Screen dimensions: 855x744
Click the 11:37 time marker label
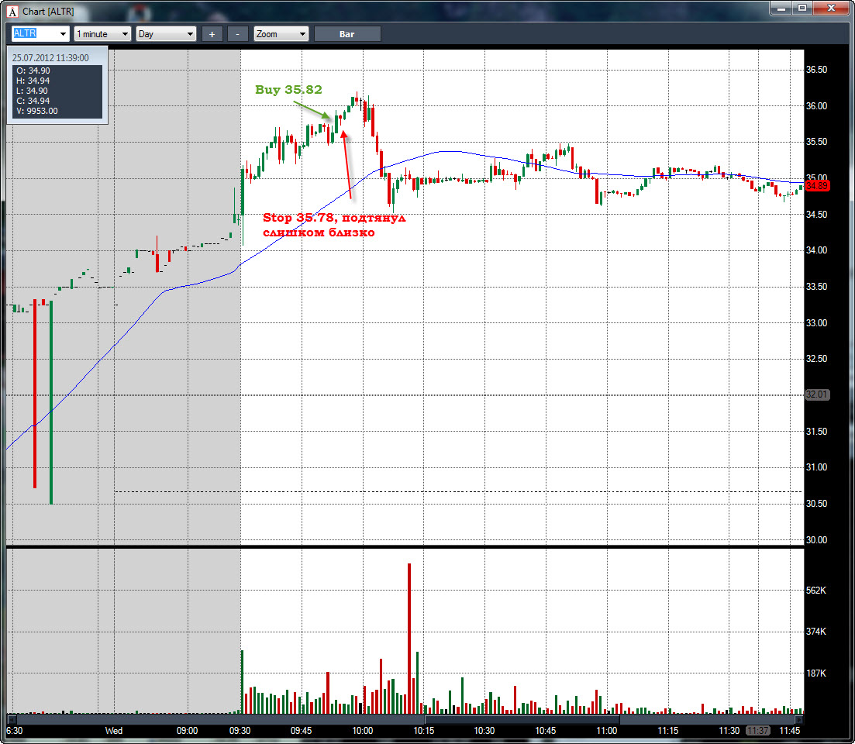757,730
